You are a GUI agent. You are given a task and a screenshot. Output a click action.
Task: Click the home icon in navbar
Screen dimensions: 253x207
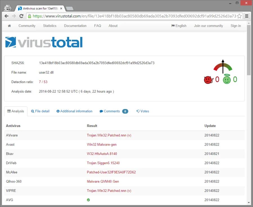tap(9, 26)
